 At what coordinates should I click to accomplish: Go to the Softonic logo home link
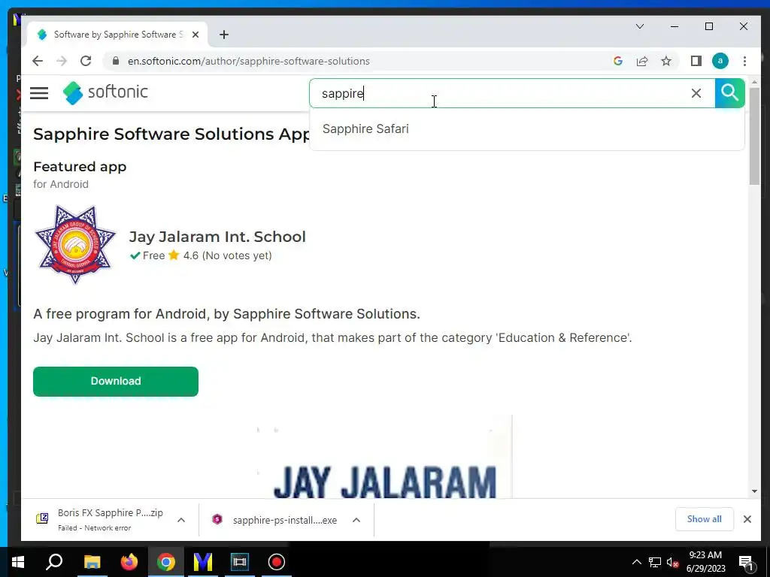(x=105, y=92)
